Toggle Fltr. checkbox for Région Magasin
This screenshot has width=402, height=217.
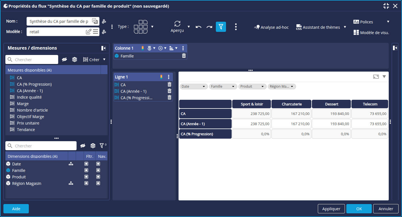point(86,183)
